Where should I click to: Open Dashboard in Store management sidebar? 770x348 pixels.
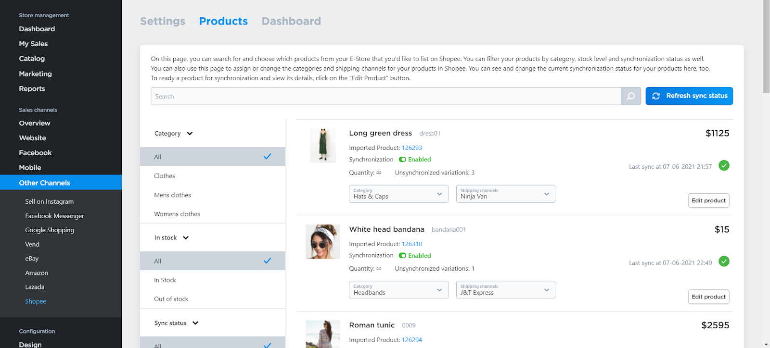[37, 29]
